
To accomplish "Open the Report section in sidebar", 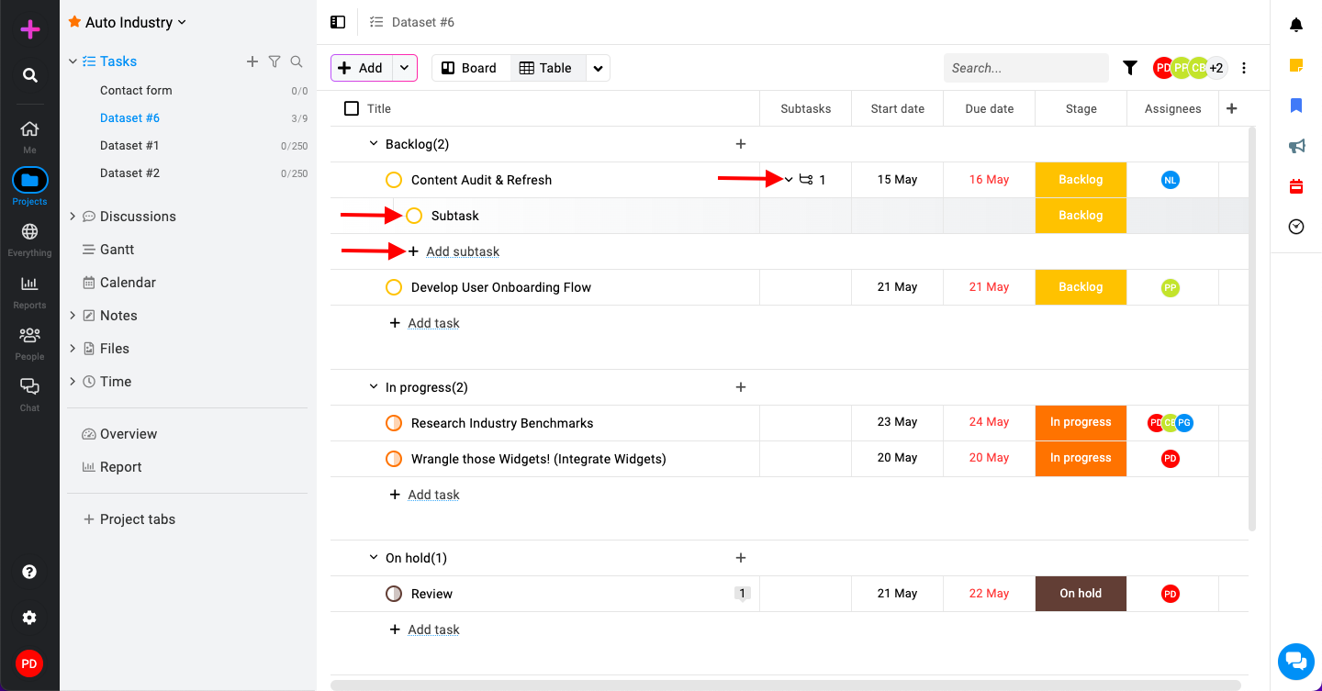I will tap(112, 467).
